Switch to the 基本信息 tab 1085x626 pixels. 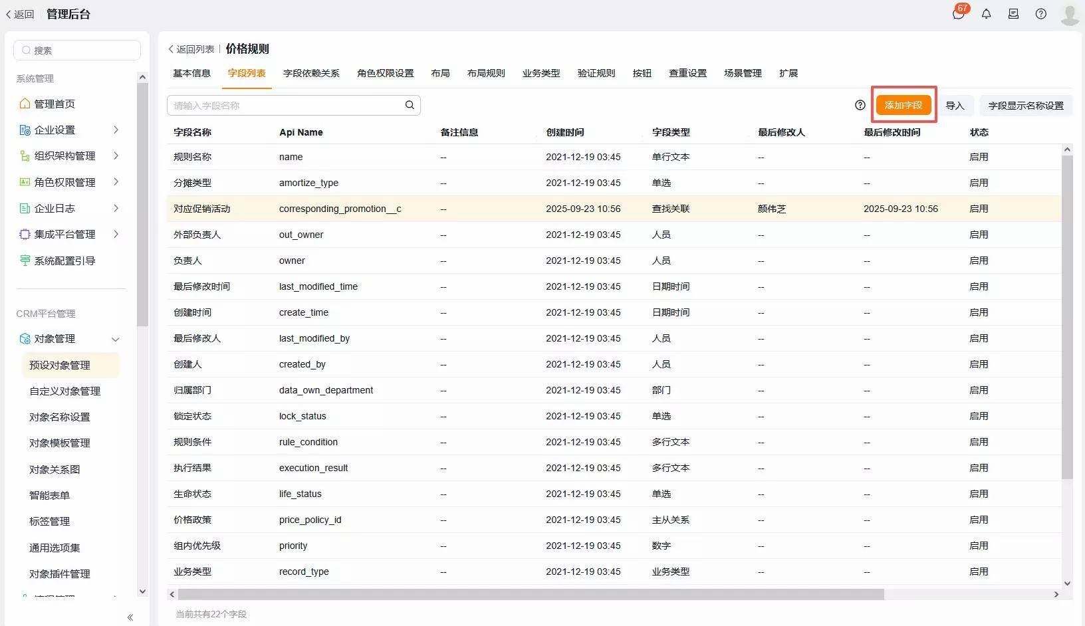(191, 73)
